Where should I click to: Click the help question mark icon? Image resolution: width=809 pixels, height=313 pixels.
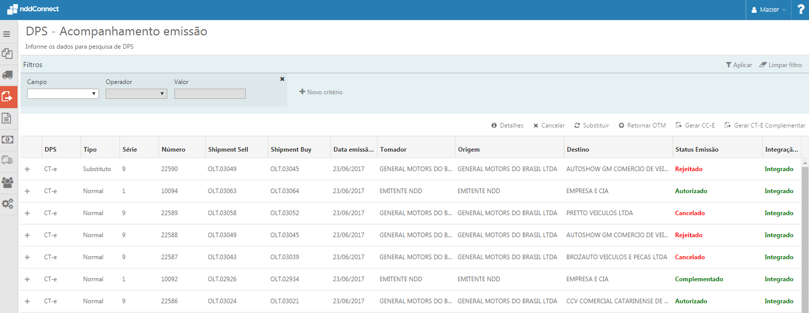pyautogui.click(x=800, y=10)
